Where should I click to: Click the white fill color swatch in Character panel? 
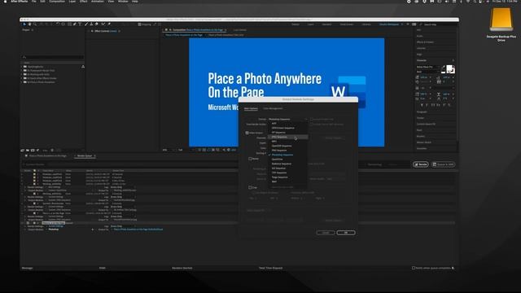click(449, 68)
